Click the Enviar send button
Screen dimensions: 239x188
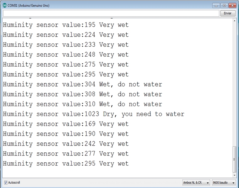tap(228, 13)
